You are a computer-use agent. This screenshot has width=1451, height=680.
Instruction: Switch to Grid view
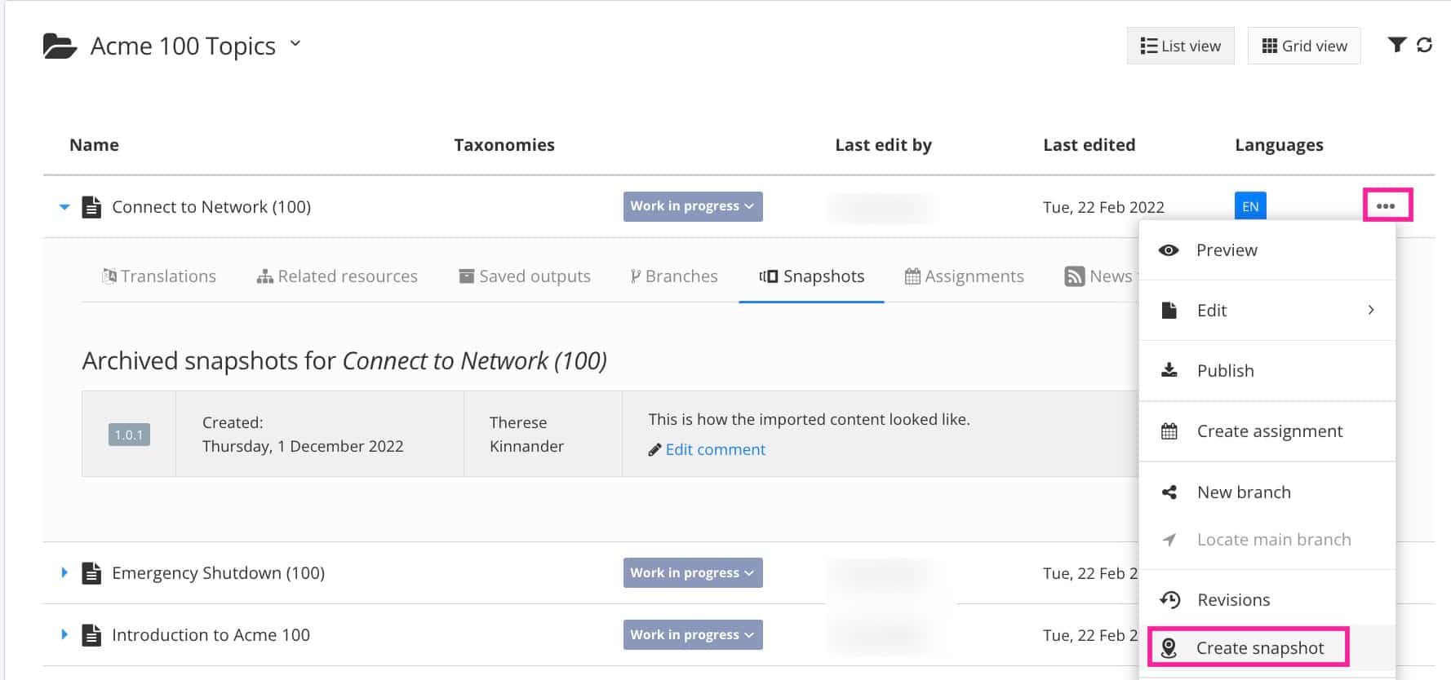click(1304, 46)
